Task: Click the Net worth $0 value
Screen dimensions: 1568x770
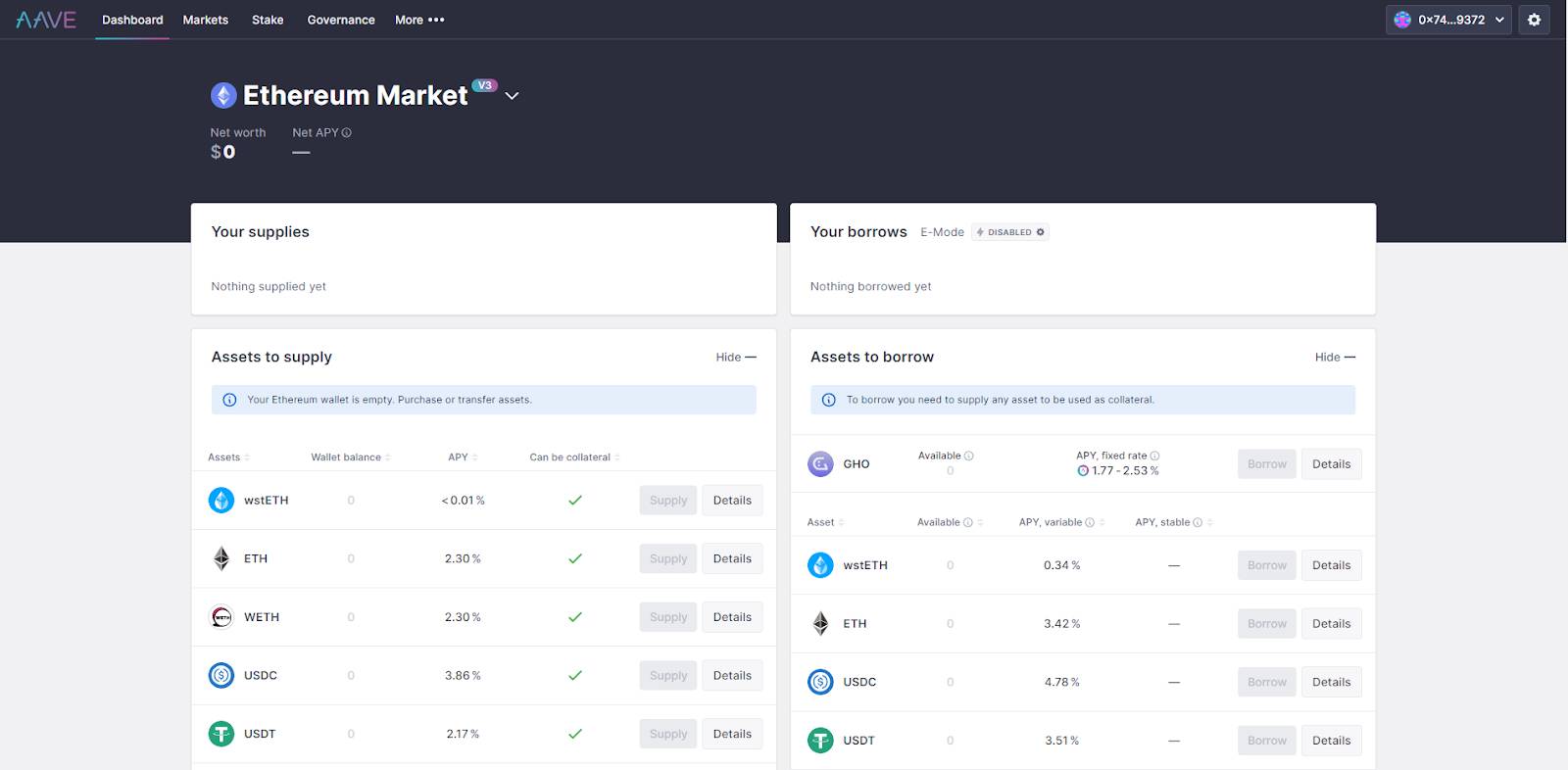Action: tap(223, 152)
